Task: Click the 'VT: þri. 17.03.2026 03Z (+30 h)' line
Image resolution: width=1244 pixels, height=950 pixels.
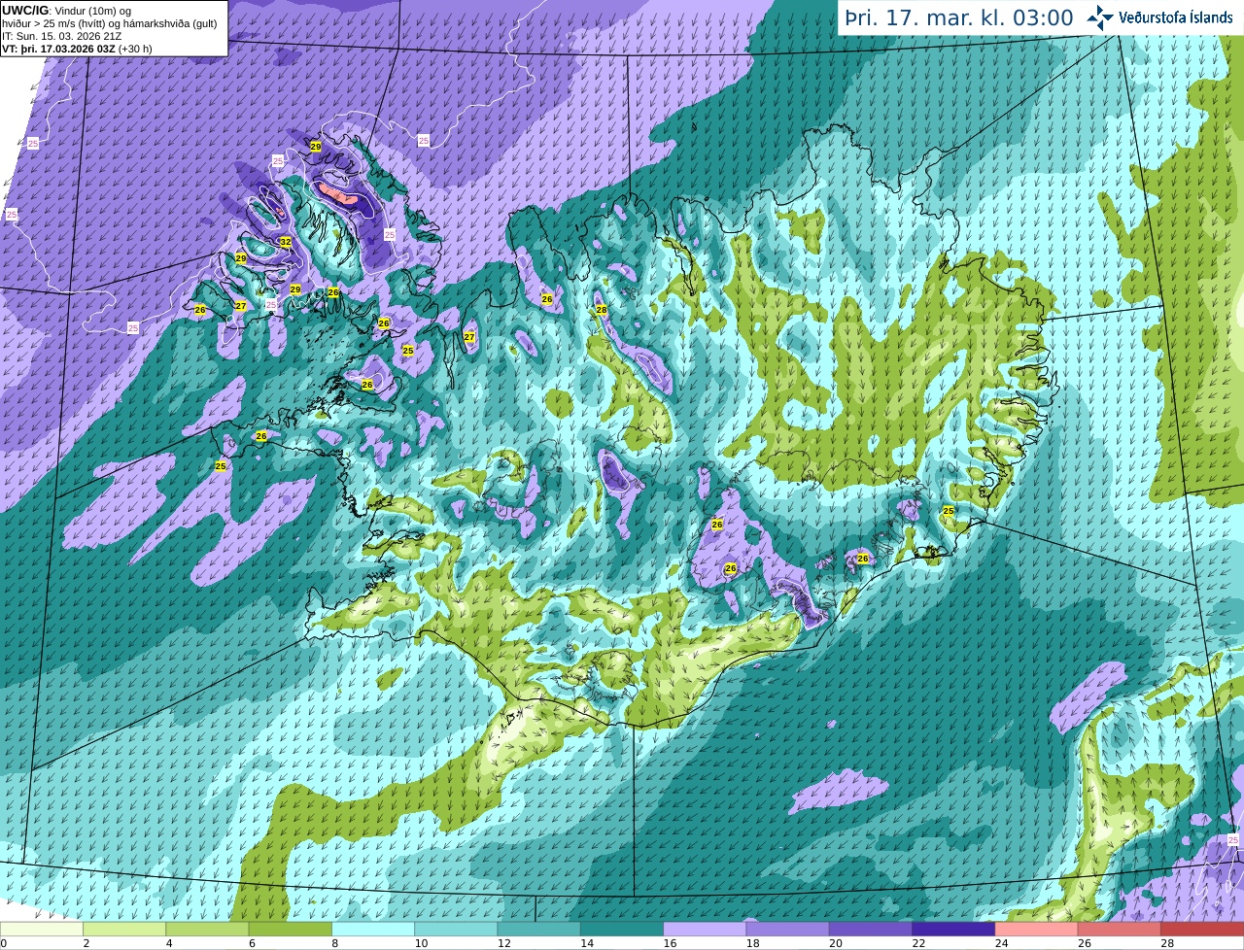Action: coord(77,49)
